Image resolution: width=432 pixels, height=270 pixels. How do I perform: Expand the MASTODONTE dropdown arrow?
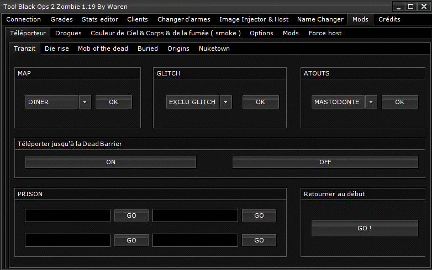click(x=371, y=102)
